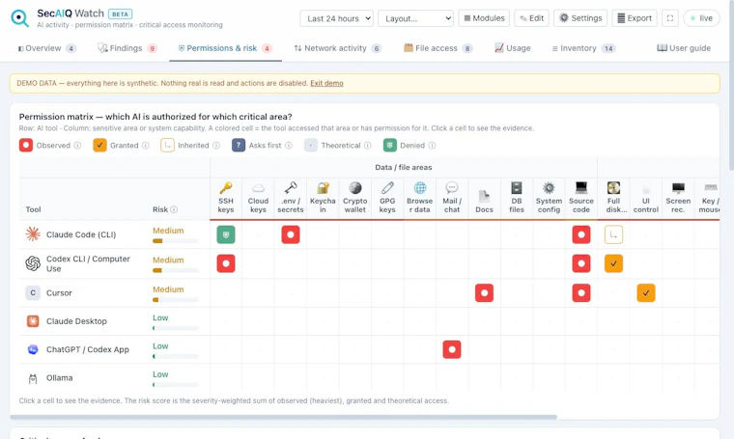Open Claude Code observed .env secrets cell
734x439 pixels.
(x=291, y=234)
